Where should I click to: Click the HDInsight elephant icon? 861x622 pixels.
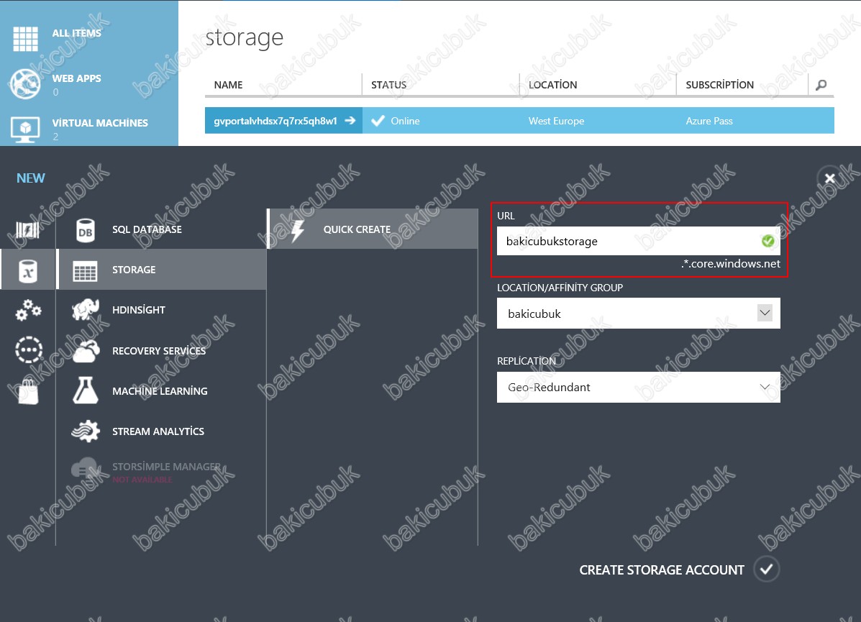[x=85, y=310]
